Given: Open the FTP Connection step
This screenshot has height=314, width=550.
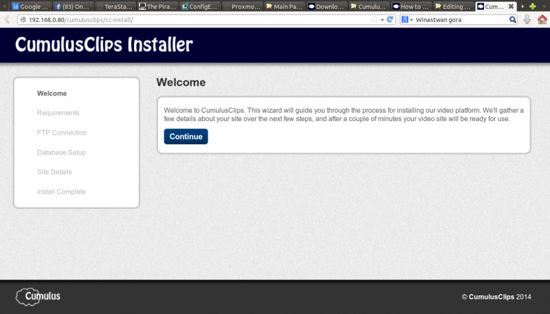Looking at the screenshot, I should click(62, 133).
